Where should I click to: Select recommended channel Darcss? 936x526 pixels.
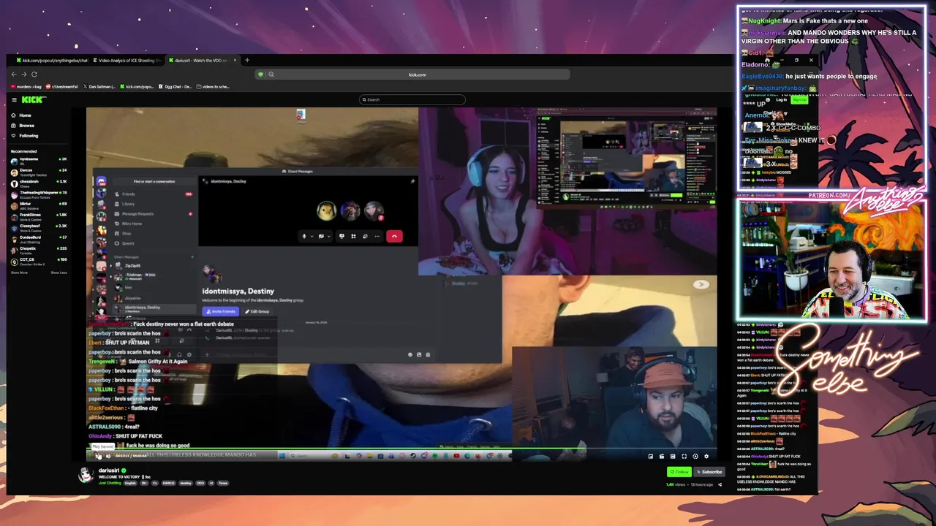(38, 171)
